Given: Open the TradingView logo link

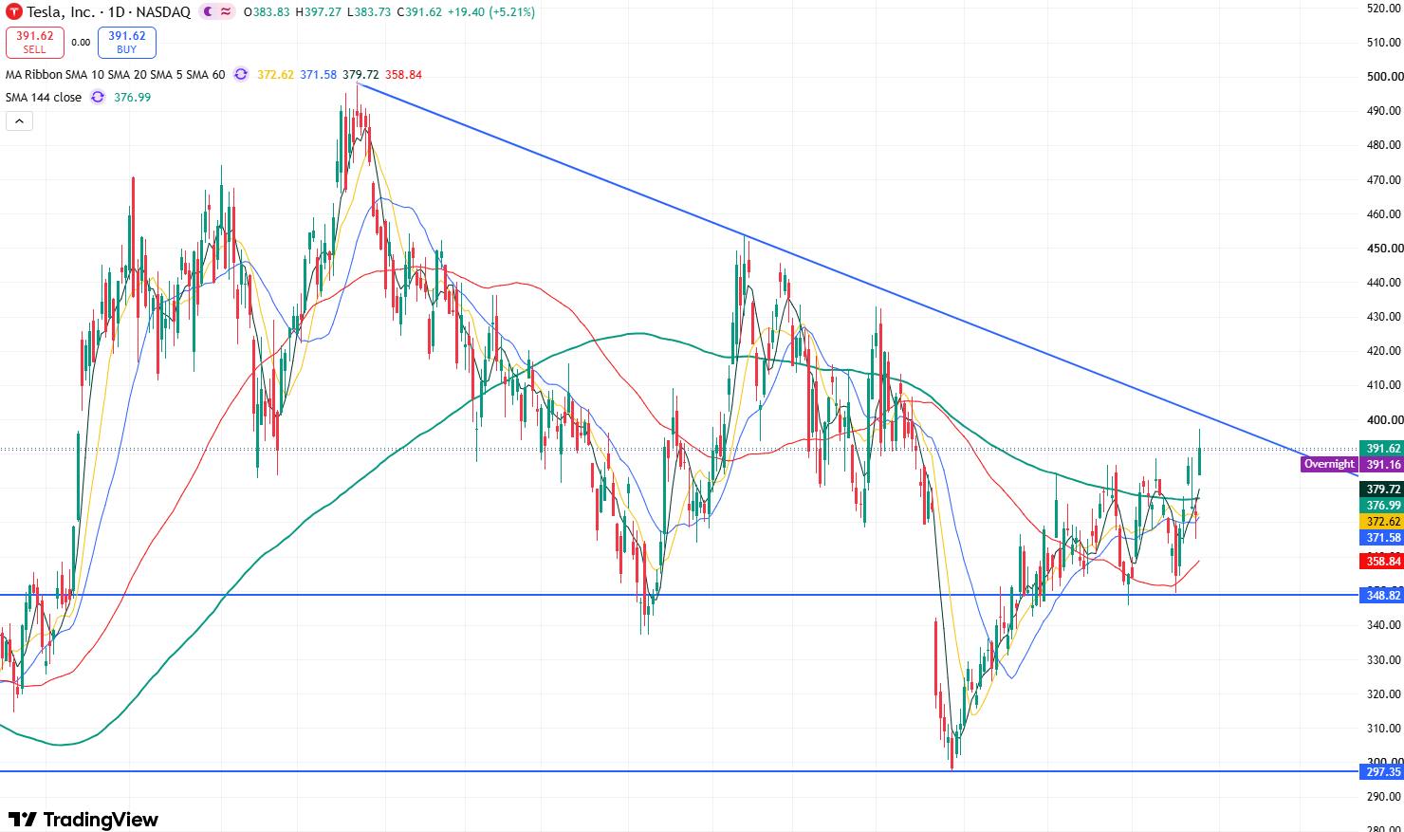Looking at the screenshot, I should coord(83,819).
